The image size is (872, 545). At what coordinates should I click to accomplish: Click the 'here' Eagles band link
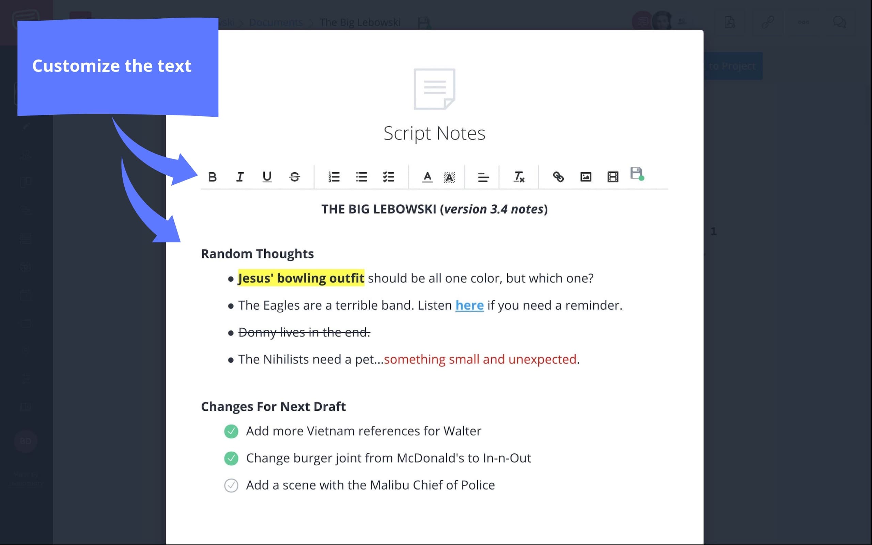click(470, 305)
